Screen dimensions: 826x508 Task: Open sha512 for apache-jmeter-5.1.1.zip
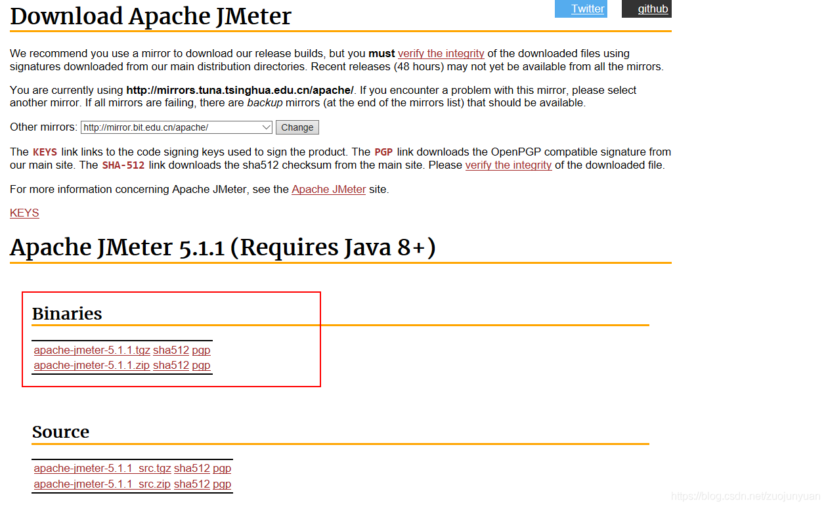(171, 365)
